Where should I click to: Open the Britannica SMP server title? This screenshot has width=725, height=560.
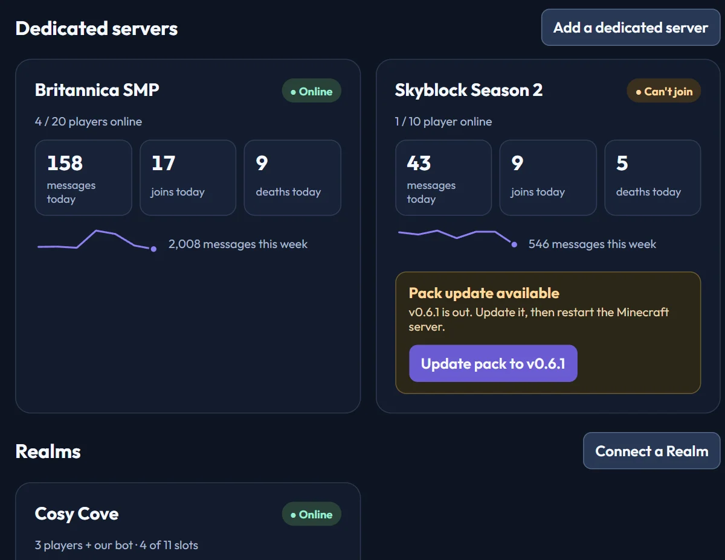97,90
